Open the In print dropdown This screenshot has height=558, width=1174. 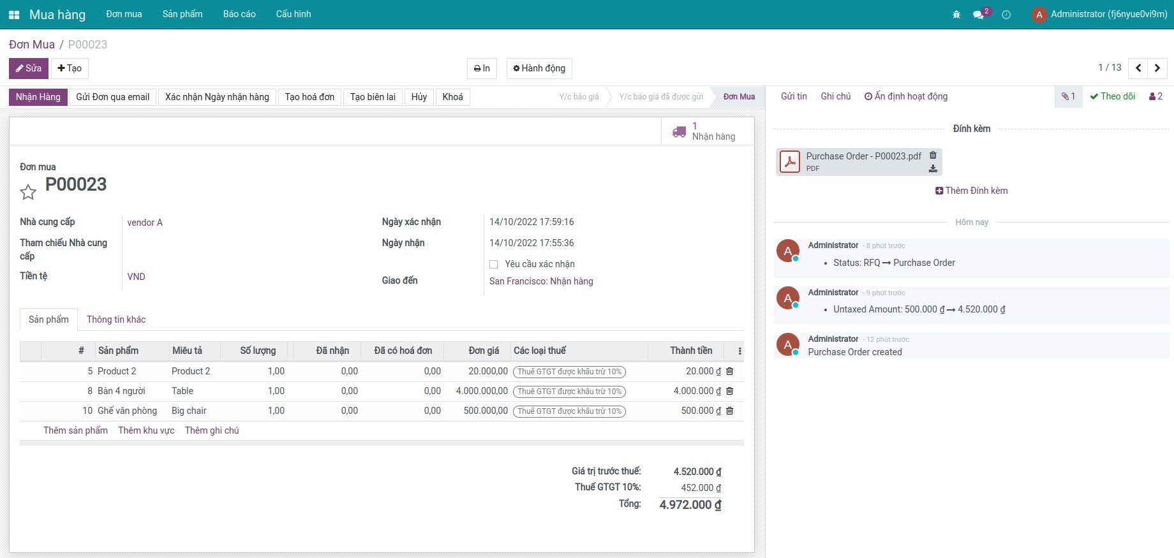pos(482,68)
